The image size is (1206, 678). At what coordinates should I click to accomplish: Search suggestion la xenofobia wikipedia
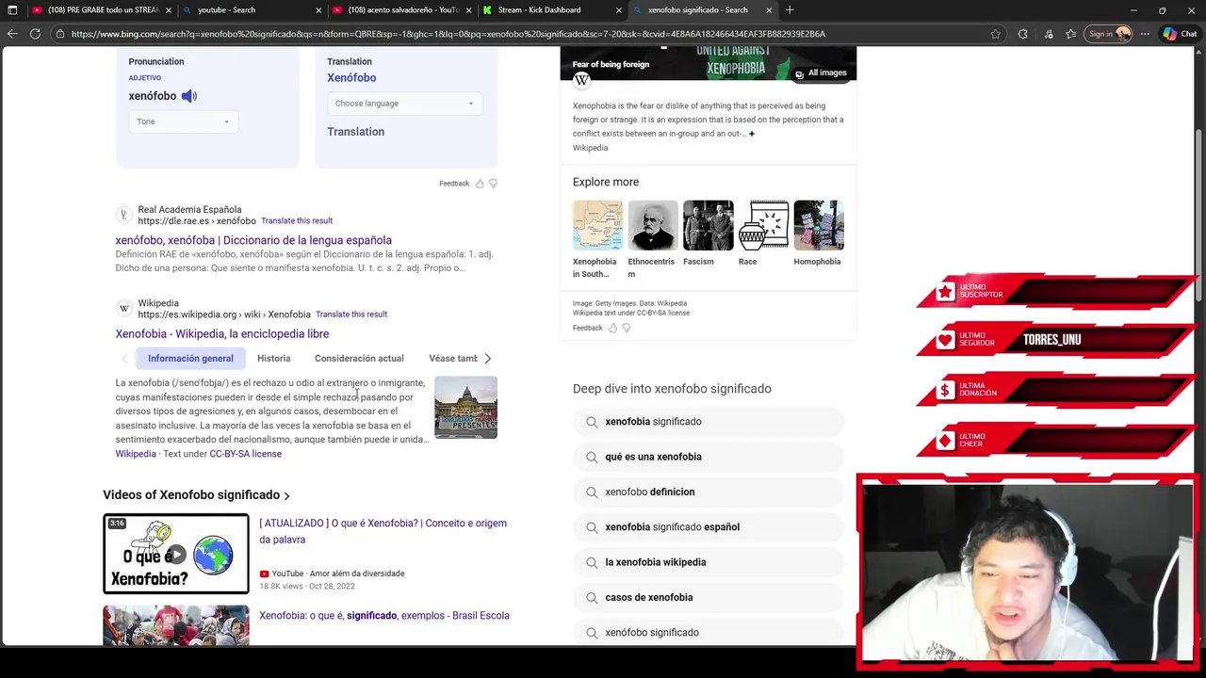pyautogui.click(x=708, y=562)
